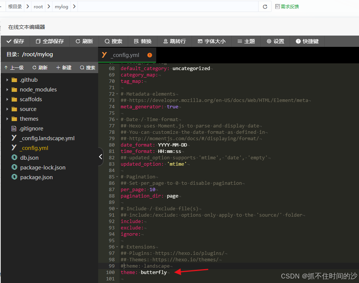Open the 字体大小 font size option

click(x=212, y=41)
